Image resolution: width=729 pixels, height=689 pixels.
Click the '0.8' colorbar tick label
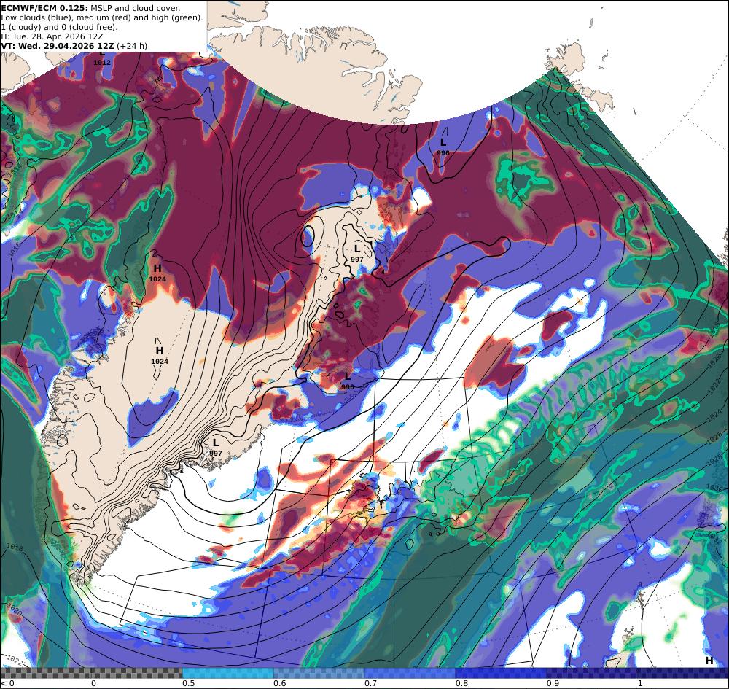(461, 683)
